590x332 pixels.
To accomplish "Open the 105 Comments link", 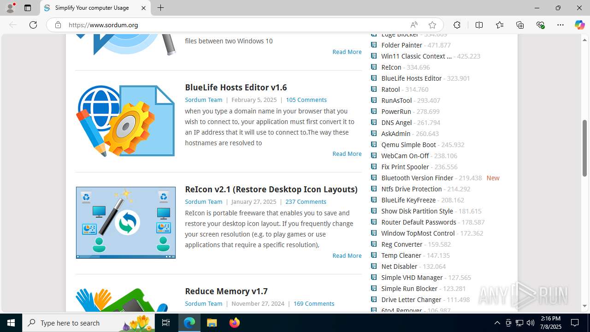I will tap(306, 100).
